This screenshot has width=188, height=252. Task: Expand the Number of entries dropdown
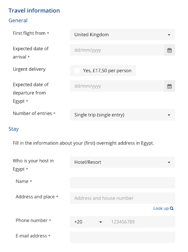coord(122,115)
